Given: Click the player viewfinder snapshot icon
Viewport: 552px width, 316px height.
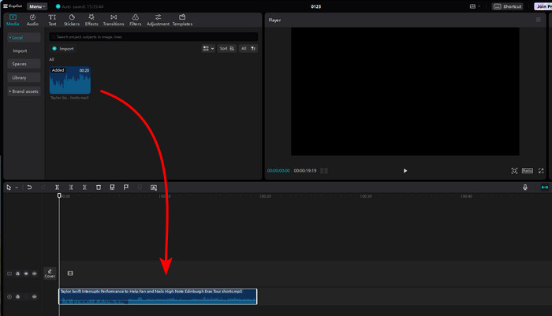Looking at the screenshot, I should click(x=514, y=171).
